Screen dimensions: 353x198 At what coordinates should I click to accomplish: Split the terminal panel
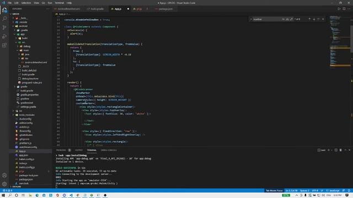click(336, 150)
